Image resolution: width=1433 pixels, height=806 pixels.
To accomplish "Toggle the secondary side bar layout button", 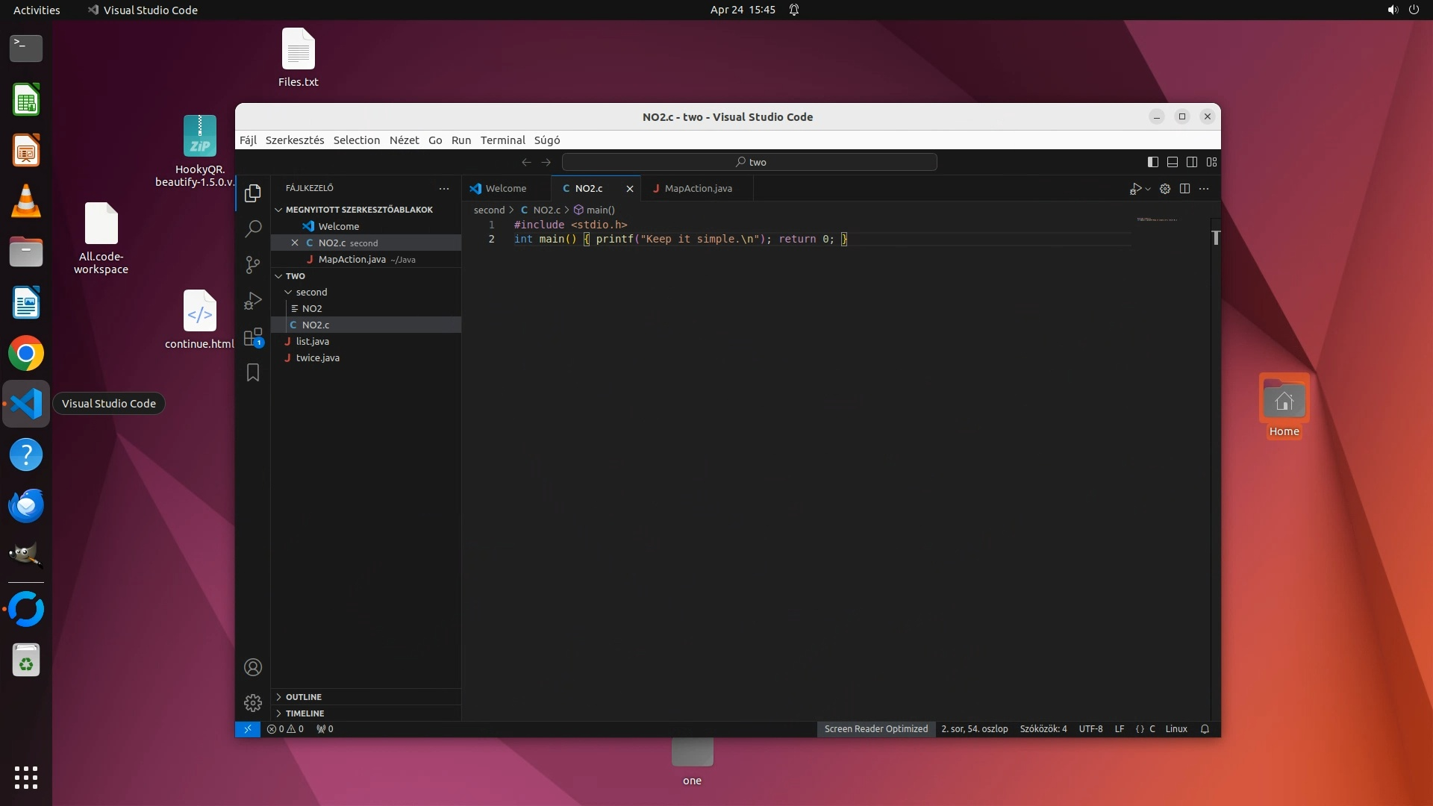I will [x=1192, y=162].
